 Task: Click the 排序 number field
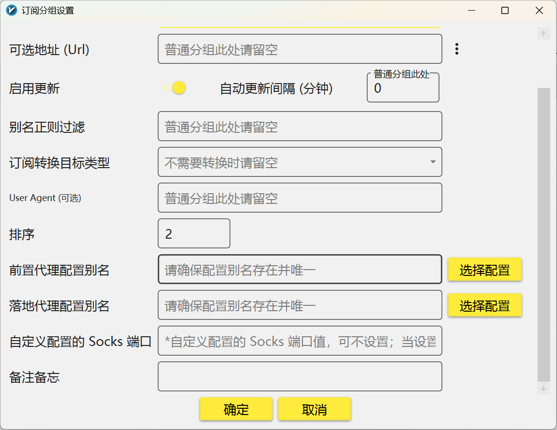(194, 233)
